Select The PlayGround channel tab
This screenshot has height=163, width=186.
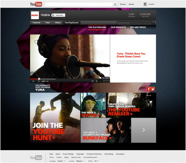(72, 23)
